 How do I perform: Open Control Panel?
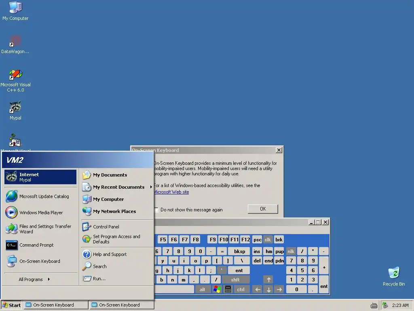click(x=117, y=227)
